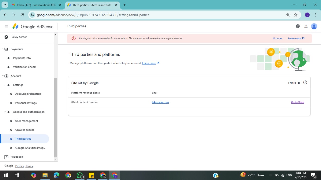Launch Copilot from the taskbar

tap(34, 175)
